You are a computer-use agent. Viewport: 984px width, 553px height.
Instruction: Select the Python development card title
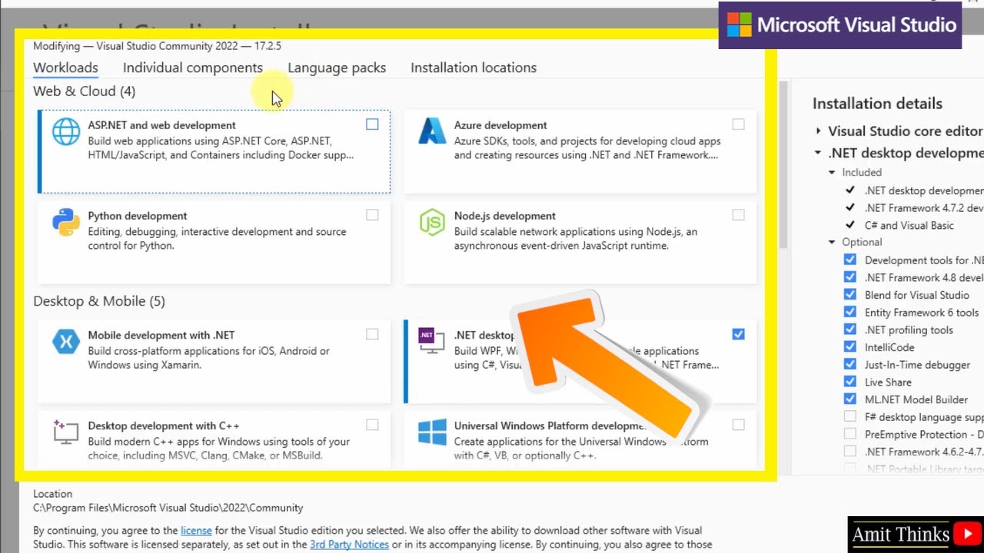click(x=138, y=216)
